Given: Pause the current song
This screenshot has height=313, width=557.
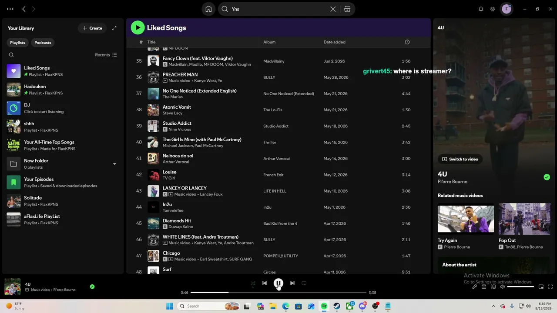Looking at the screenshot, I should pos(278,283).
